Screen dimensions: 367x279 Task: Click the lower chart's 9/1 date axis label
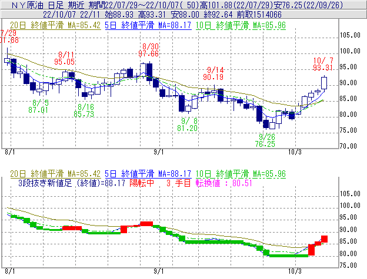coord(159,271)
